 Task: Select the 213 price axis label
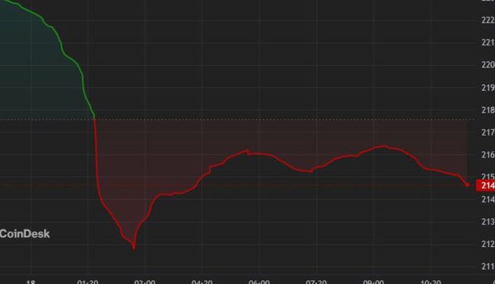tap(488, 222)
